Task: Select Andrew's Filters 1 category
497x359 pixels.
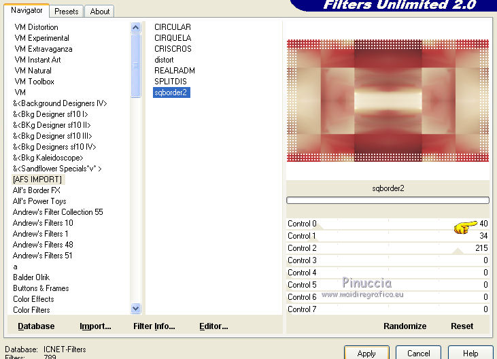Action: pos(40,233)
